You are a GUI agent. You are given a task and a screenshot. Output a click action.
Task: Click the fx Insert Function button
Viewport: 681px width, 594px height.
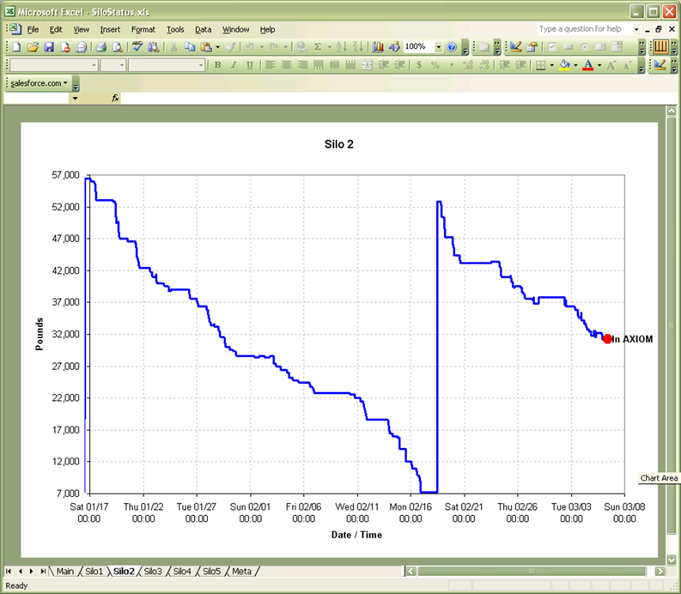[115, 98]
